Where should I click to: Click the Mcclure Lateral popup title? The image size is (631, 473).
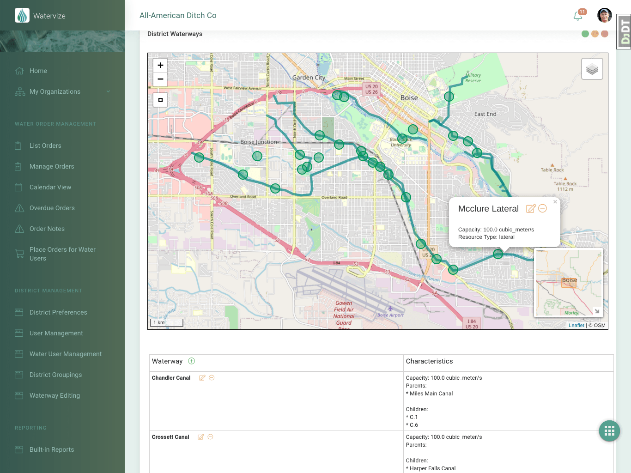488,209
